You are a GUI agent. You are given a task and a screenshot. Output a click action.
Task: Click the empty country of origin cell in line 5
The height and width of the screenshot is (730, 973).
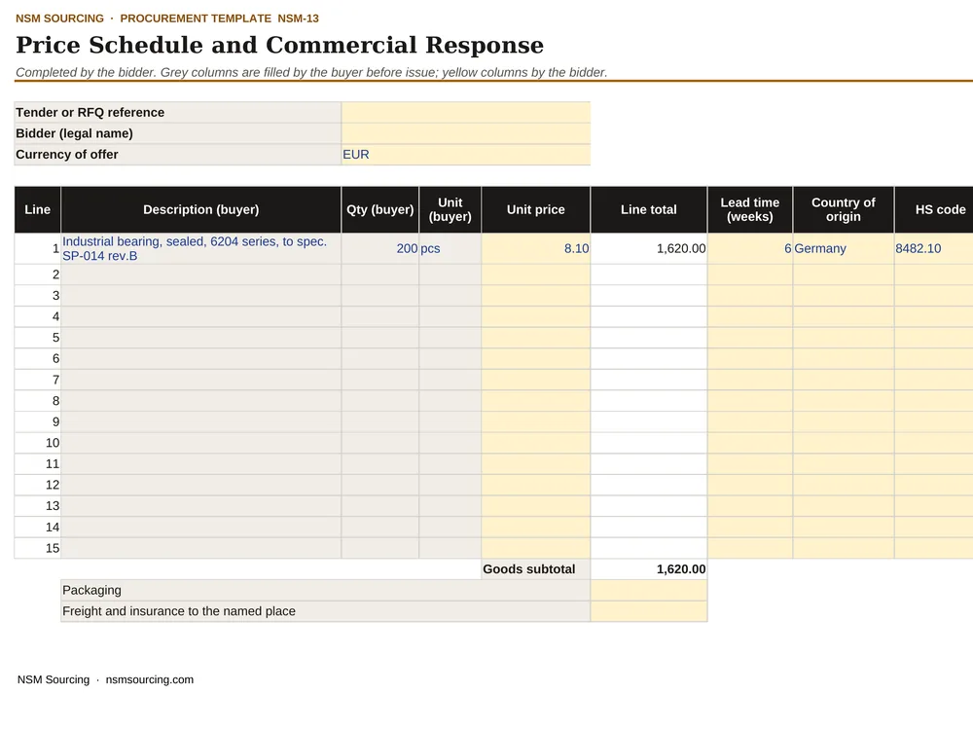[x=844, y=338]
